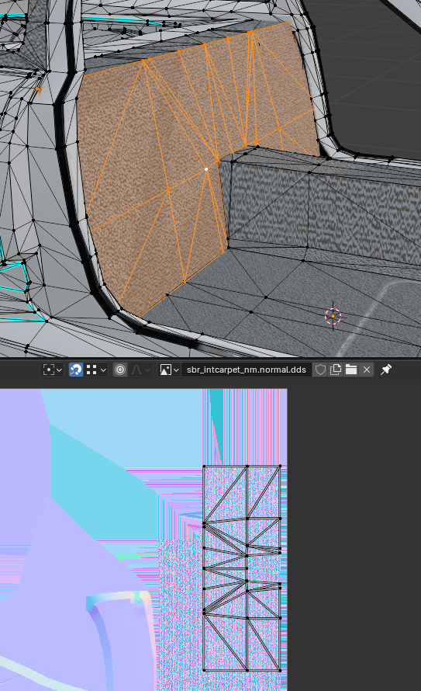Expand the pivot point dropdown chevron
Image resolution: width=421 pixels, height=691 pixels.
59,370
